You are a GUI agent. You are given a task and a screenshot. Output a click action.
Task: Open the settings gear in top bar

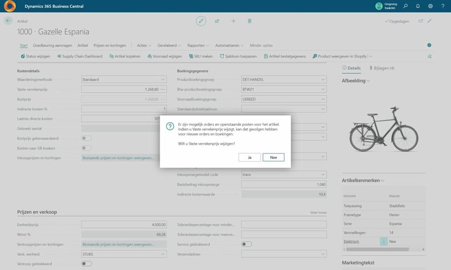430,6
